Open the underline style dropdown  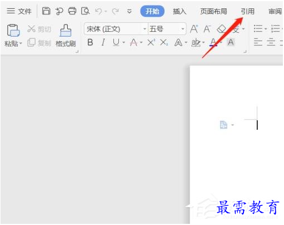pyautogui.click(x=124, y=43)
